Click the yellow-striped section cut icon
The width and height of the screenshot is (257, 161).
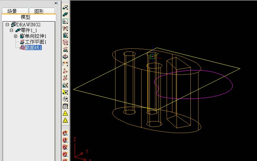[65, 92]
